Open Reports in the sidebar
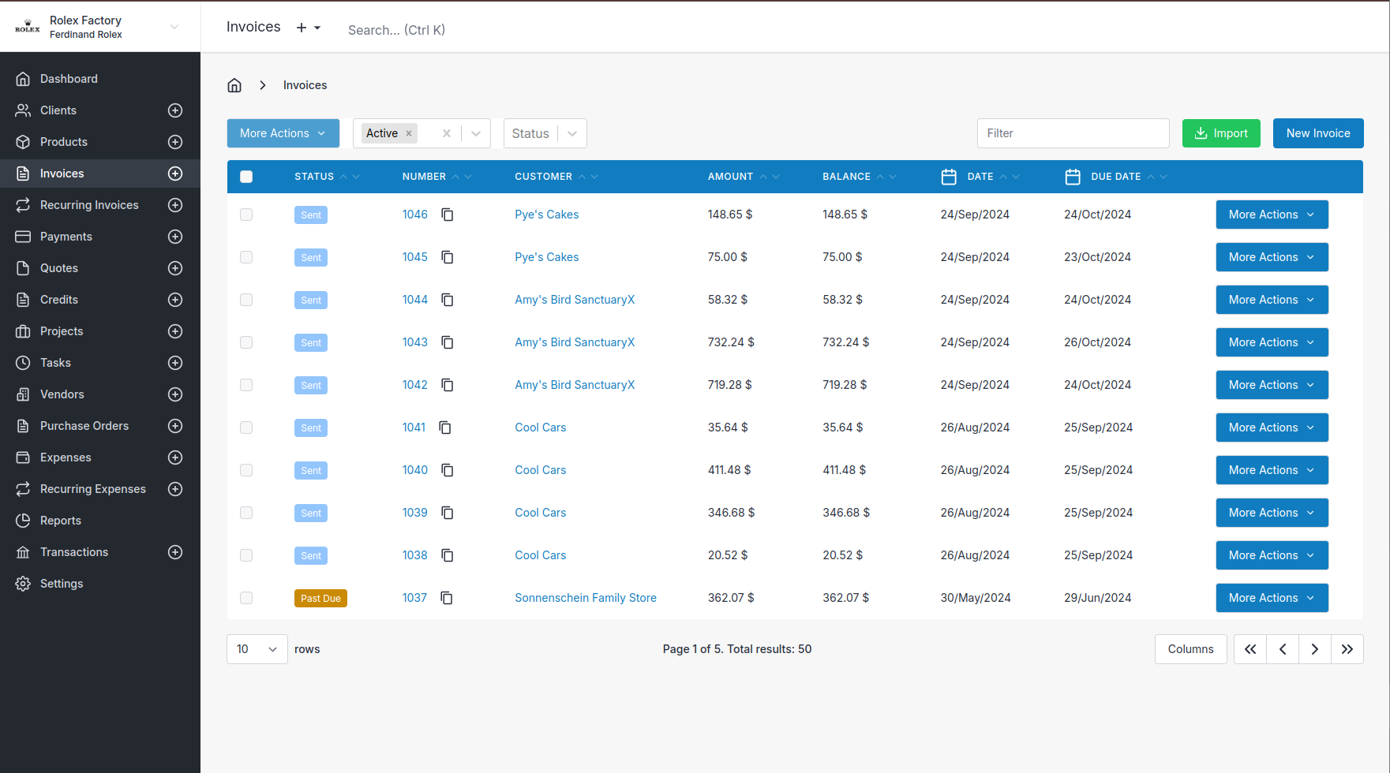This screenshot has width=1390, height=773. [61, 521]
